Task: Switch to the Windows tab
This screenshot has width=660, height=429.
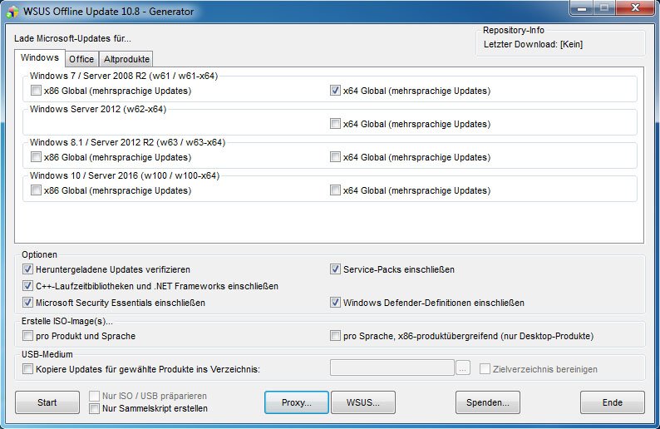Action: pyautogui.click(x=40, y=57)
